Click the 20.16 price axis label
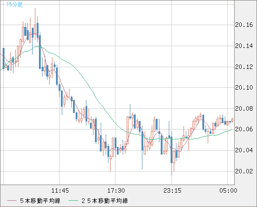 [244, 25]
